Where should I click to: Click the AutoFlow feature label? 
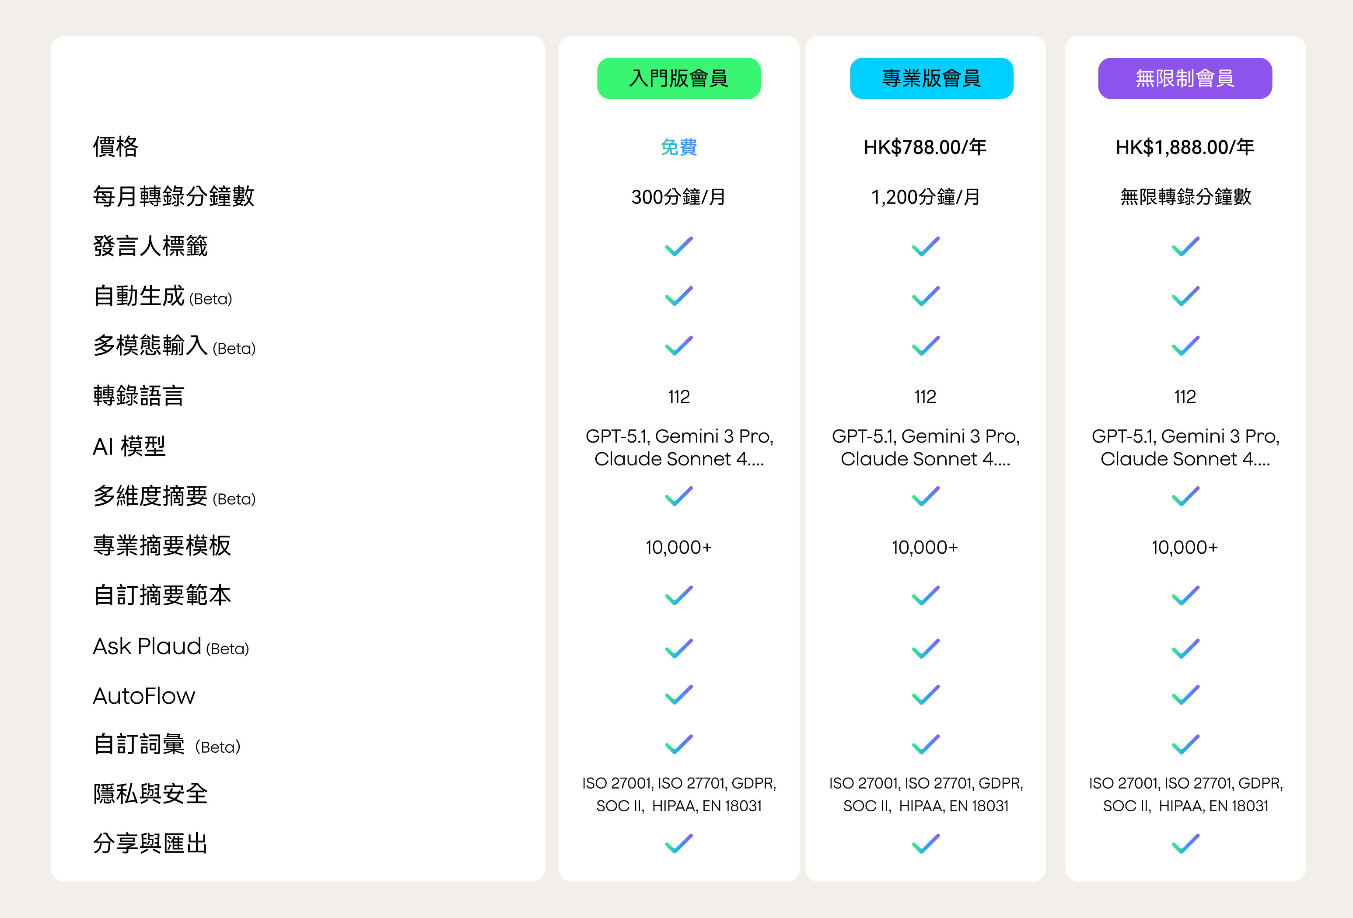click(x=144, y=696)
